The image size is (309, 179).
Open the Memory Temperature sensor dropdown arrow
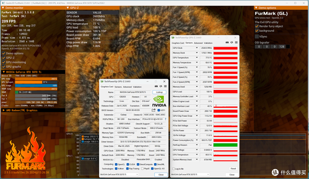(x=197, y=62)
